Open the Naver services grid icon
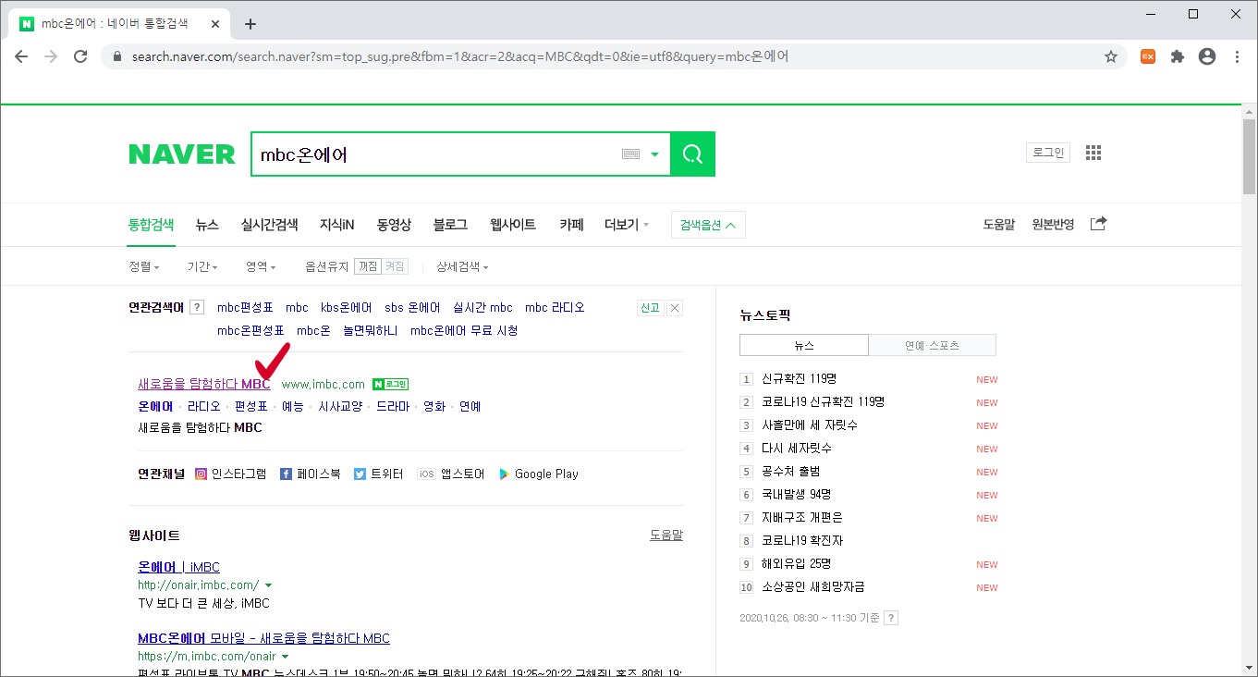 click(1093, 153)
